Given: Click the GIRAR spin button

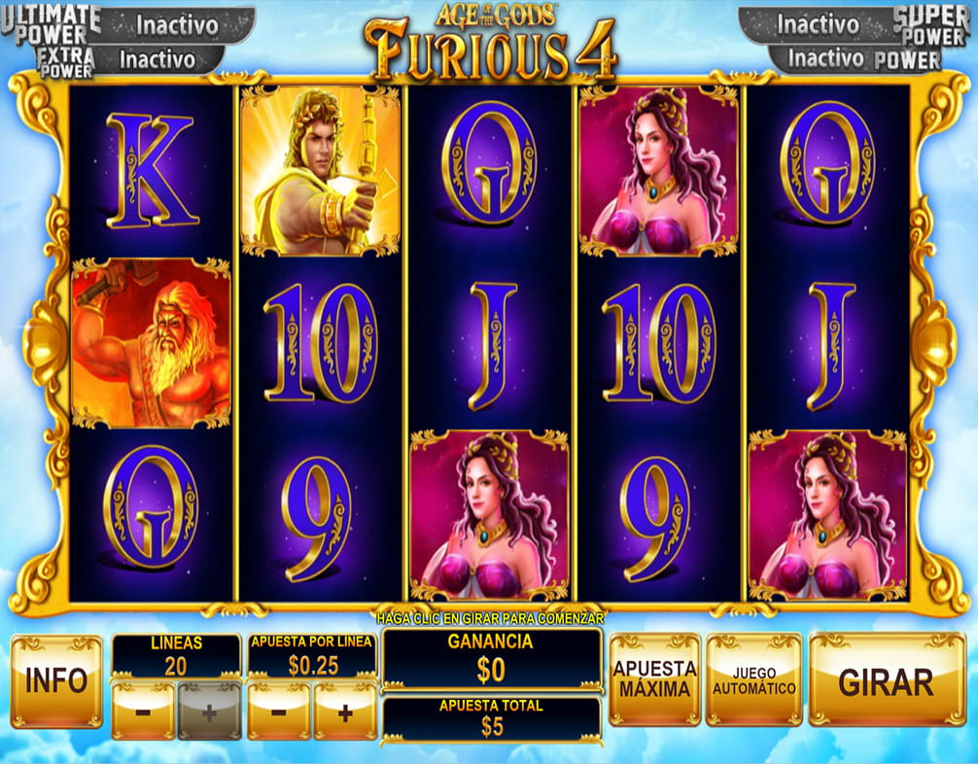Looking at the screenshot, I should click(x=887, y=680).
